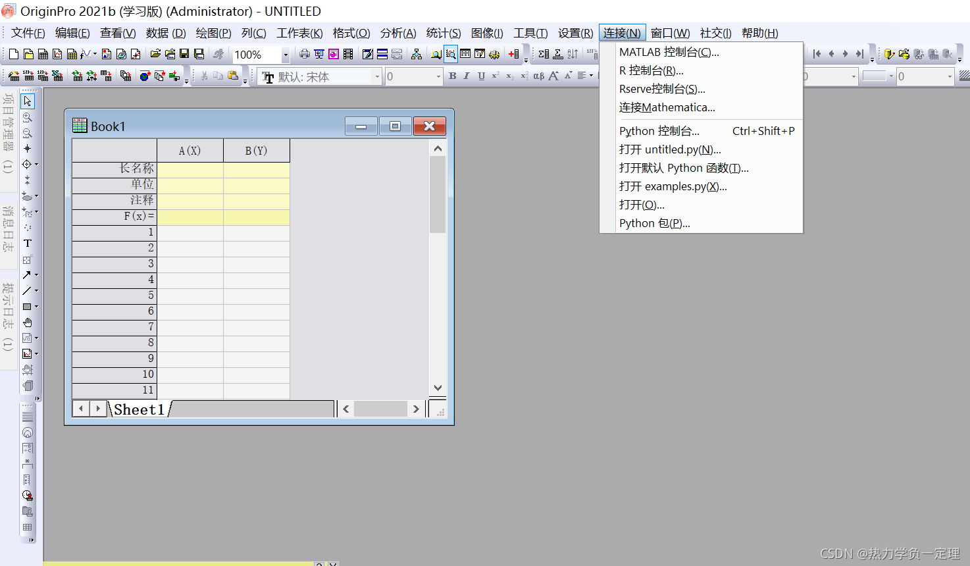This screenshot has width=970, height=566.
Task: Click the sheet tab scroll-left arrow in Book1
Action: (x=81, y=409)
